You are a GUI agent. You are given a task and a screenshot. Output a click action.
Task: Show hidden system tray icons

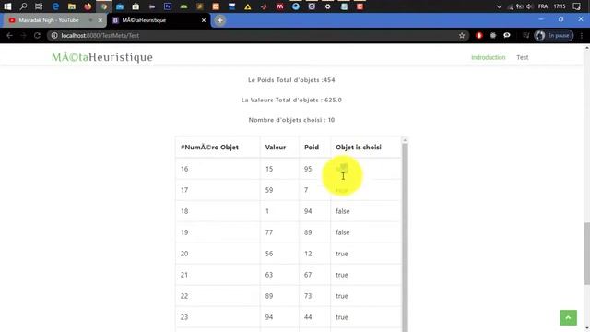[x=499, y=6]
